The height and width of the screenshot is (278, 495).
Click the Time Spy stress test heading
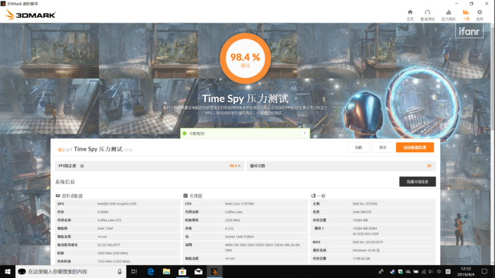[245, 99]
